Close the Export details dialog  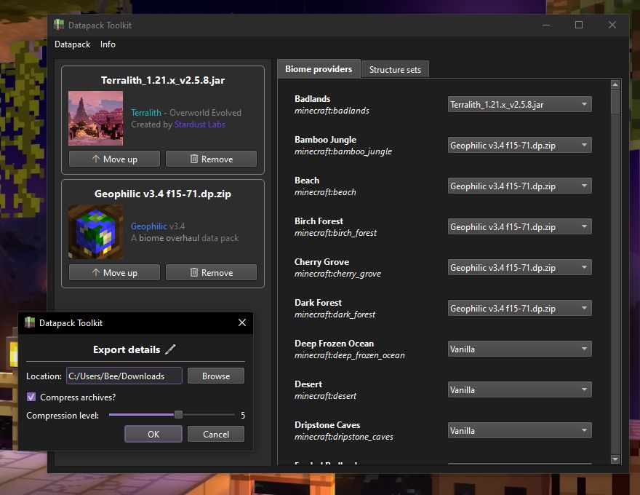pos(242,322)
